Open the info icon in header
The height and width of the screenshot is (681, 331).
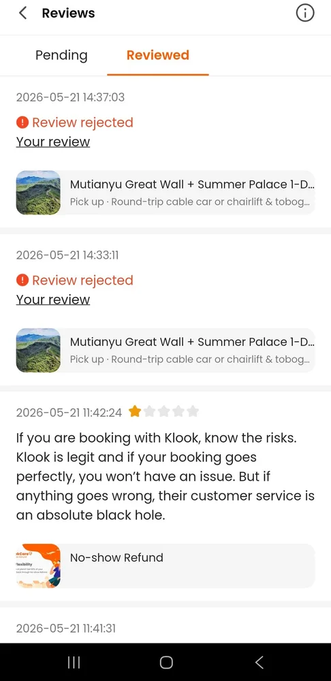coord(305,13)
